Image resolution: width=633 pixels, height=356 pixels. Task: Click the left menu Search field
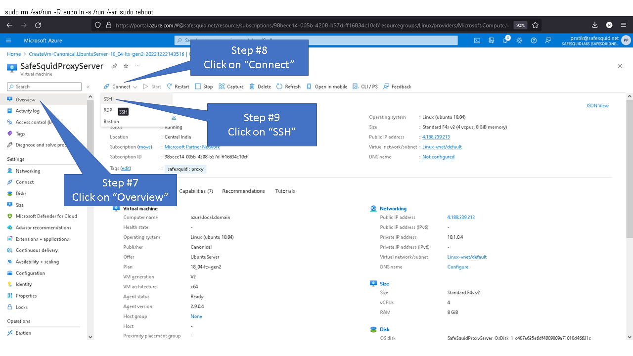pyautogui.click(x=44, y=87)
